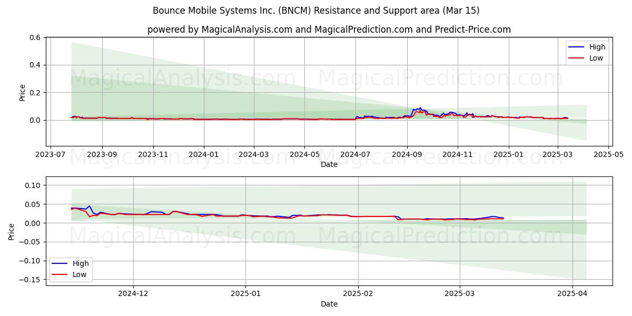Click the '2023-09' x-axis tick label

point(102,155)
